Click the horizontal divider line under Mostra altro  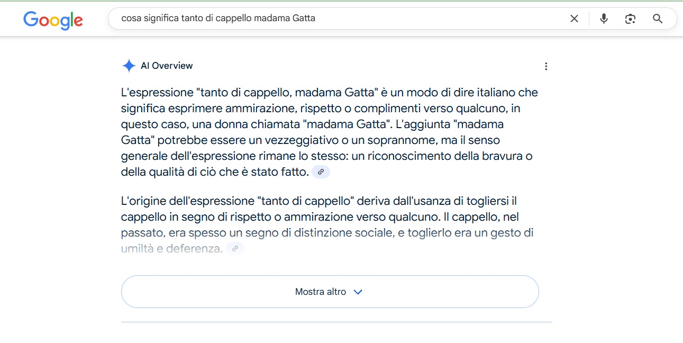click(x=336, y=322)
